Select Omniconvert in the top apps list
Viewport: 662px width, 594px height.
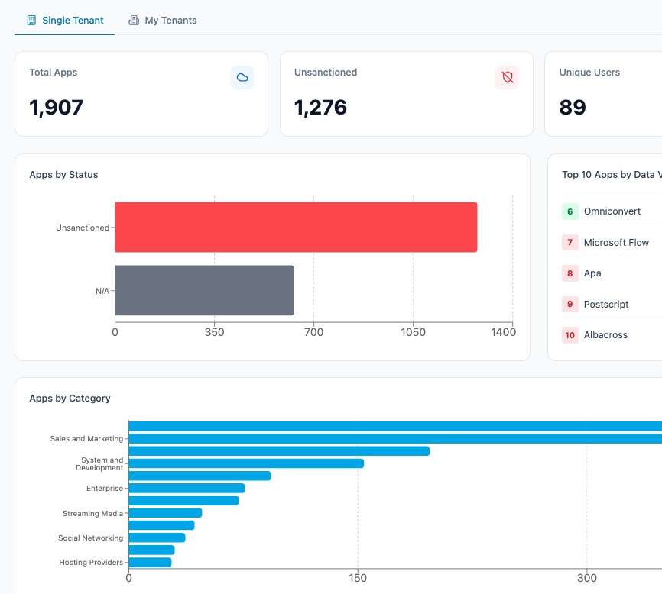coord(612,211)
